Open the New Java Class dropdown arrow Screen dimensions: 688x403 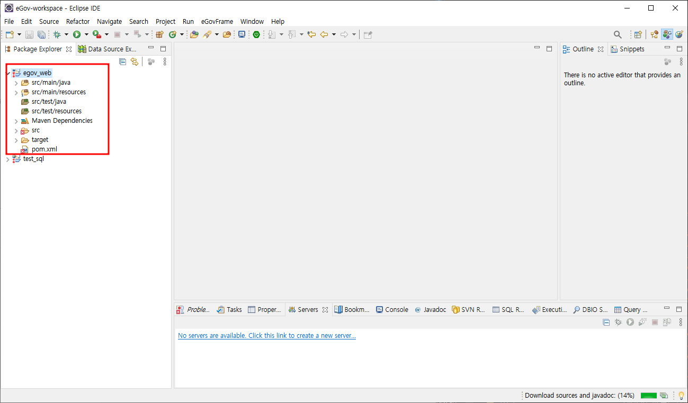tap(182, 34)
